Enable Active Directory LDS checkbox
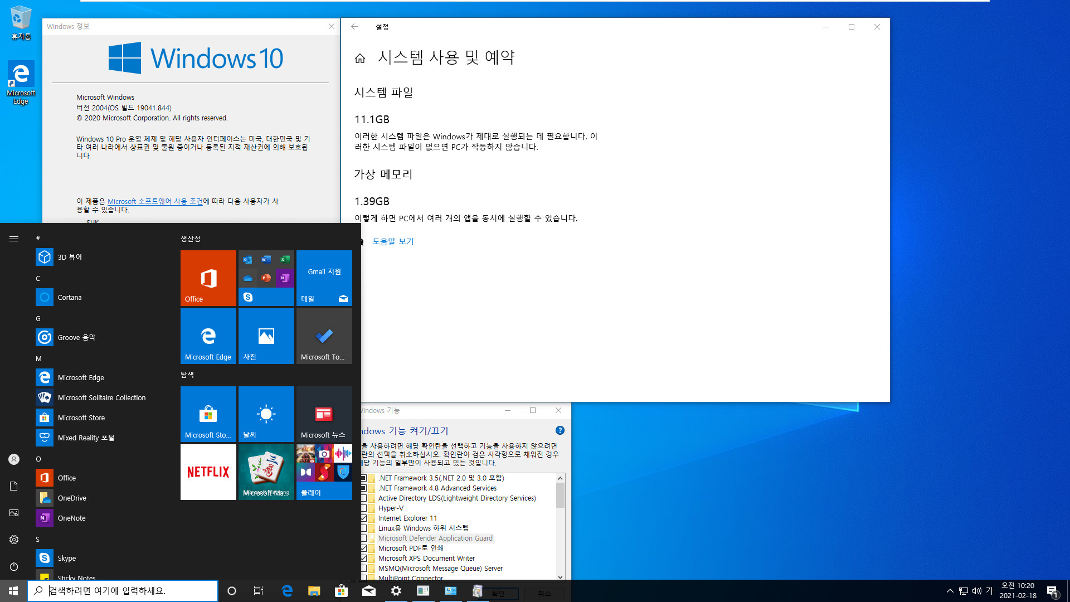The width and height of the screenshot is (1070, 602). (363, 498)
